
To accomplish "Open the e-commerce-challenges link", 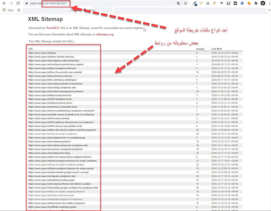I will 53,80.
